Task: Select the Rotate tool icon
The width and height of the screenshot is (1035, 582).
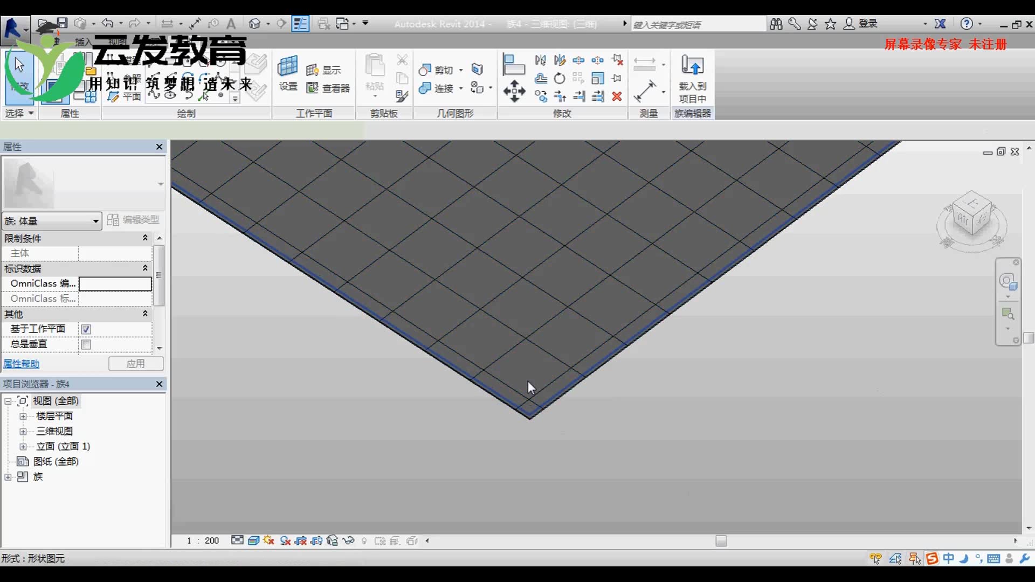Action: 560,79
